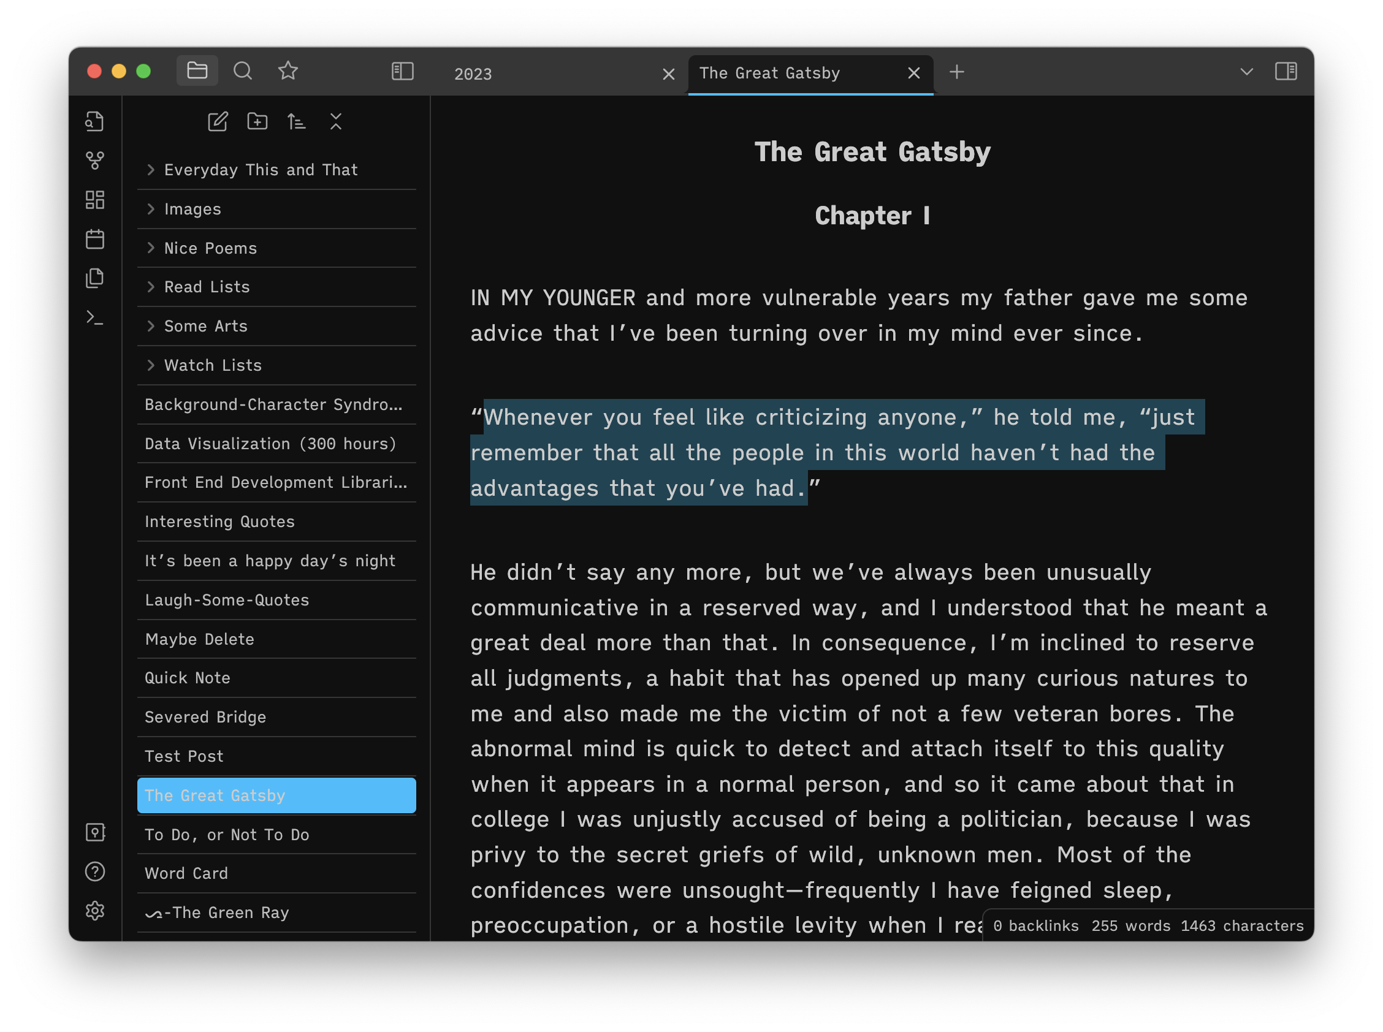Open today's daily note calendar icon
Image resolution: width=1383 pixels, height=1032 pixels.
(x=94, y=239)
